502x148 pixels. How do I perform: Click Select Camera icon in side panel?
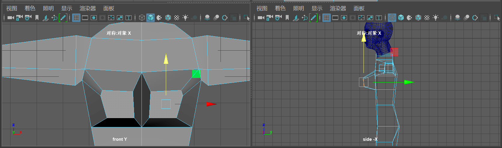click(x=261, y=18)
